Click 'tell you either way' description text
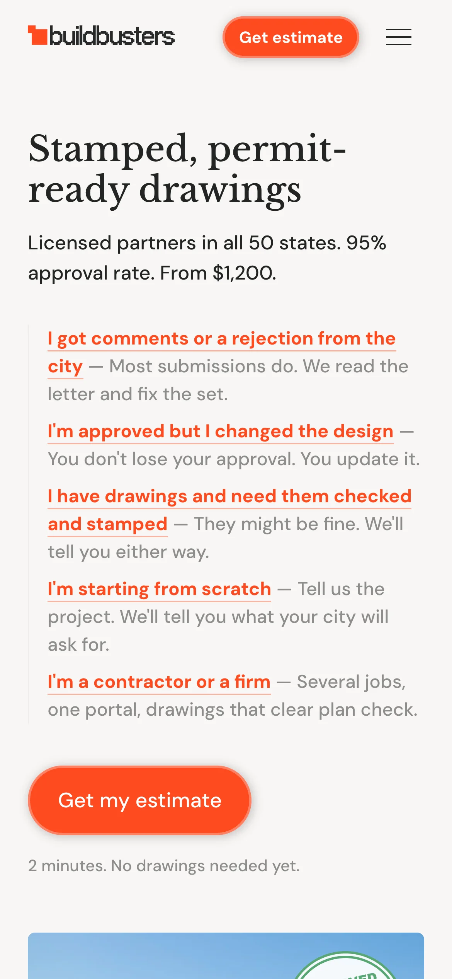452x979 pixels. point(128,552)
